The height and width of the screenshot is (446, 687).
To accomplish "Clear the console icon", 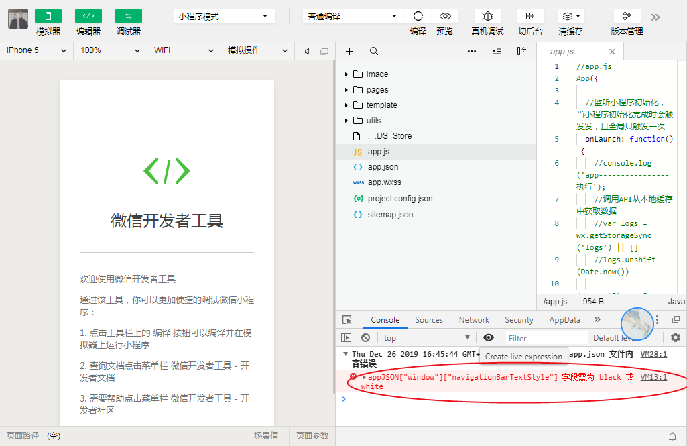I will 365,337.
